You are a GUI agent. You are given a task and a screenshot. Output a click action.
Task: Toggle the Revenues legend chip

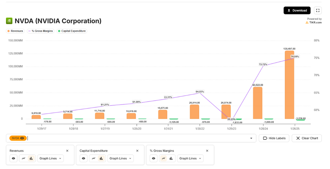coord(15,31)
